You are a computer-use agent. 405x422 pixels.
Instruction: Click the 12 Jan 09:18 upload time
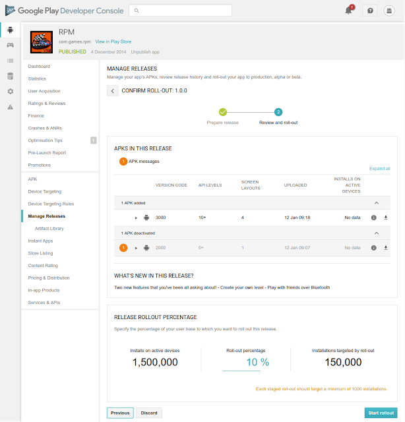(x=297, y=218)
